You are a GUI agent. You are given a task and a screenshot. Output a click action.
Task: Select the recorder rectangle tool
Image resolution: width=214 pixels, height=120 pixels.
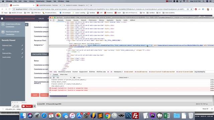click(17, 106)
